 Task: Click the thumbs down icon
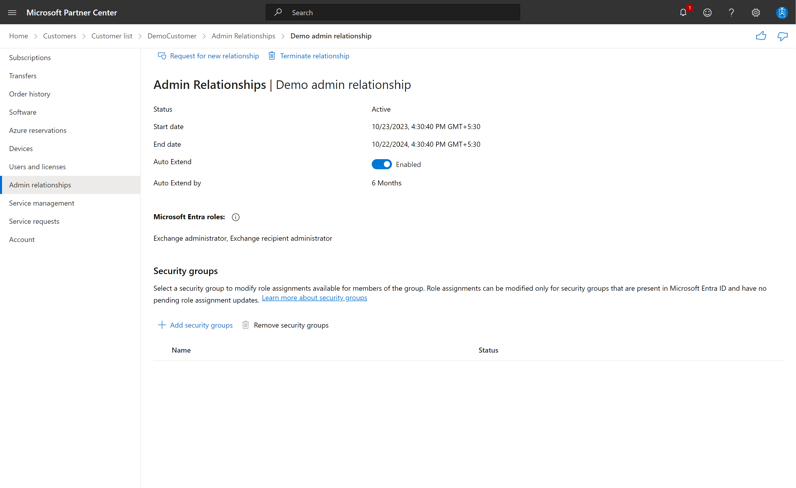coord(782,36)
